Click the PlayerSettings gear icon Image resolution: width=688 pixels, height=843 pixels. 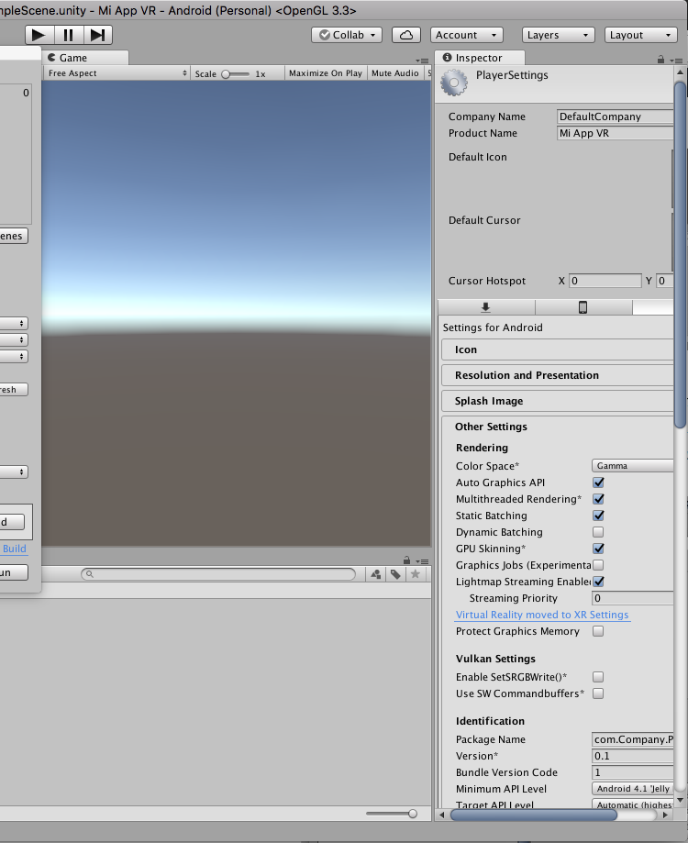454,83
